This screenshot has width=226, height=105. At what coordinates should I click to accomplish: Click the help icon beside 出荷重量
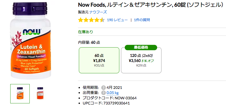(103, 93)
